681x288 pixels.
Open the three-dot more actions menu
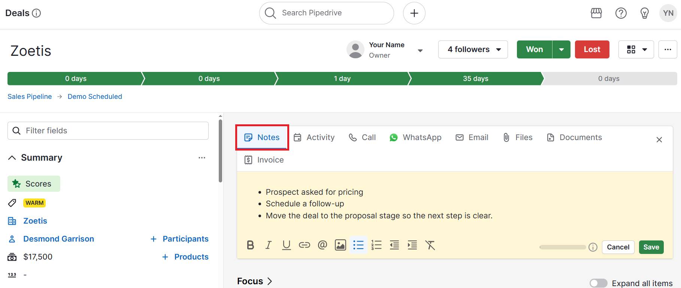click(668, 49)
